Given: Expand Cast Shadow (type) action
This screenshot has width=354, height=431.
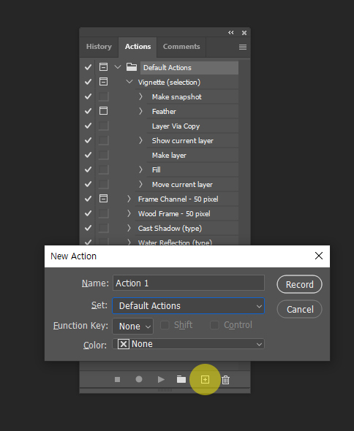Looking at the screenshot, I should pyautogui.click(x=129, y=228).
